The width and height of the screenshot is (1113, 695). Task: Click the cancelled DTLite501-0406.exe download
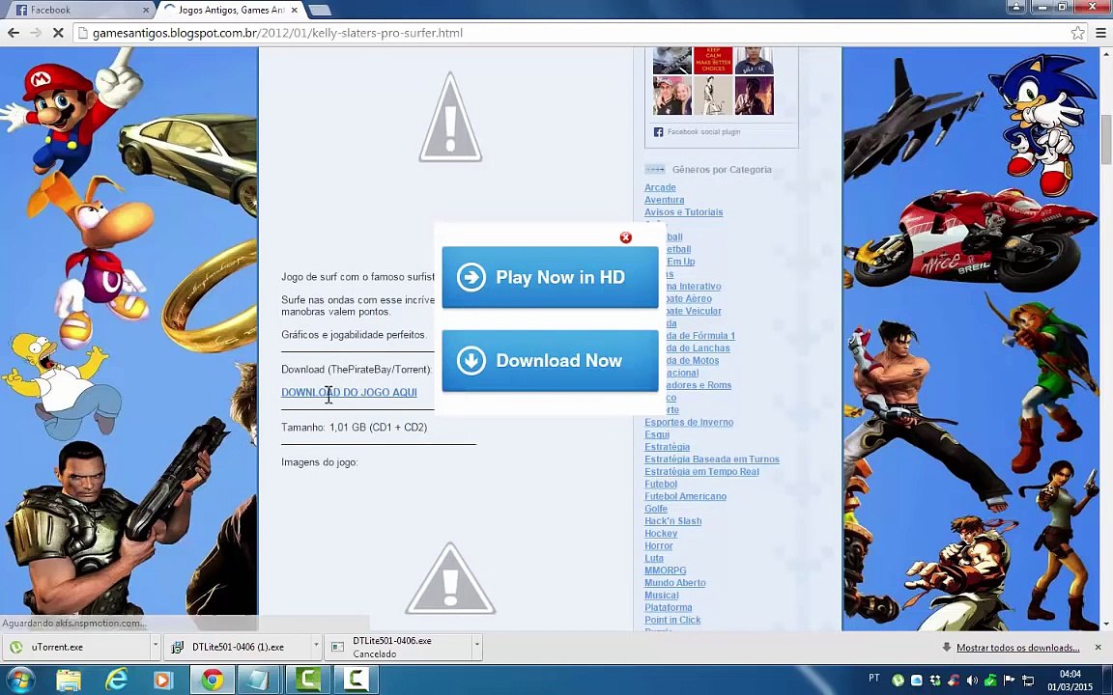pyautogui.click(x=399, y=647)
